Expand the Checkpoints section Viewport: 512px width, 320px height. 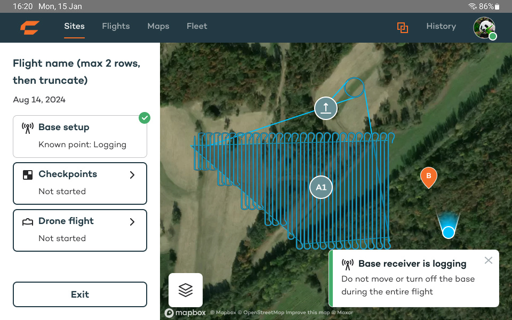click(x=132, y=174)
